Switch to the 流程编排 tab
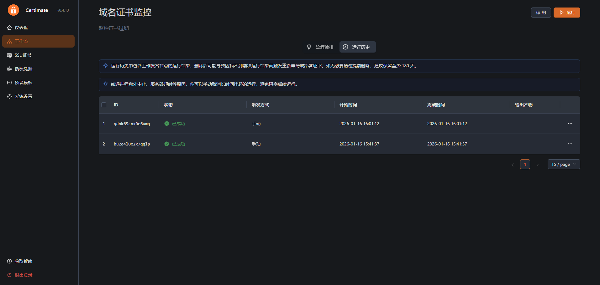 pos(320,47)
